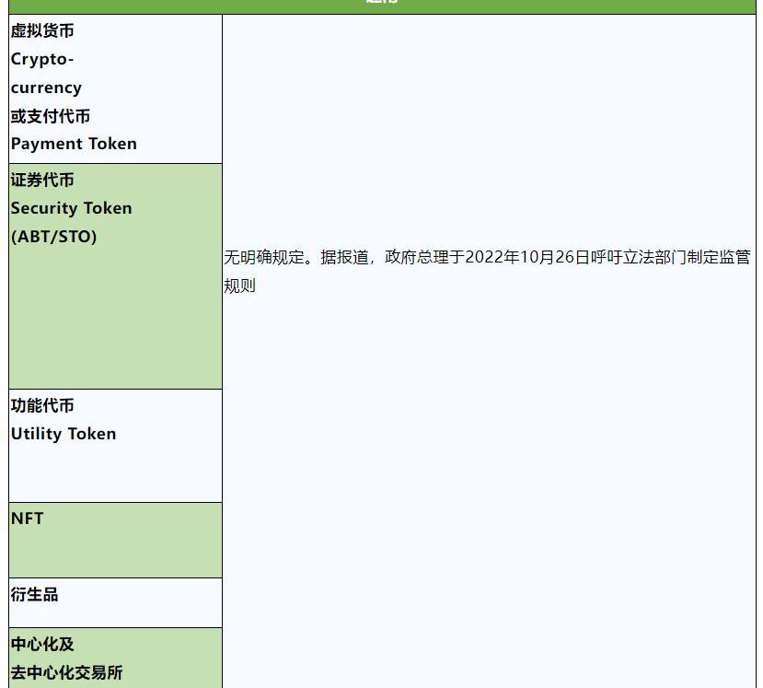Viewport: 763px width, 688px height.
Task: Click the Payment Token label
Action: [74, 144]
